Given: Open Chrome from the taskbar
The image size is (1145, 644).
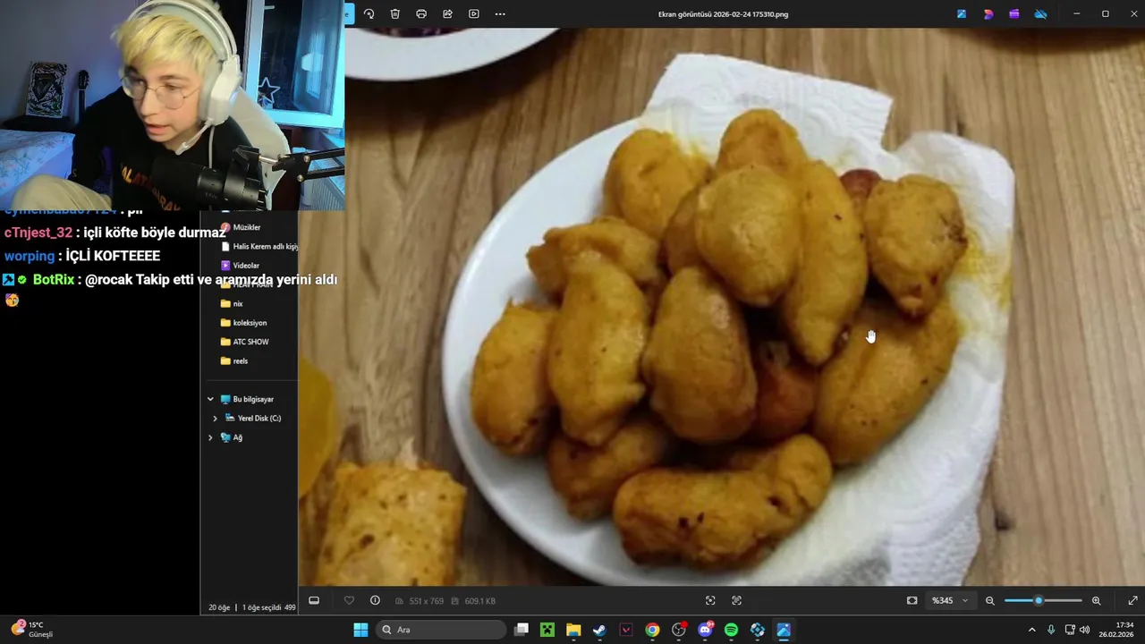Looking at the screenshot, I should click(652, 630).
